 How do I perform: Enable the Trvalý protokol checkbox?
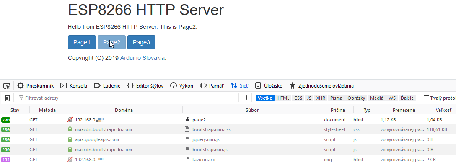pos(426,98)
